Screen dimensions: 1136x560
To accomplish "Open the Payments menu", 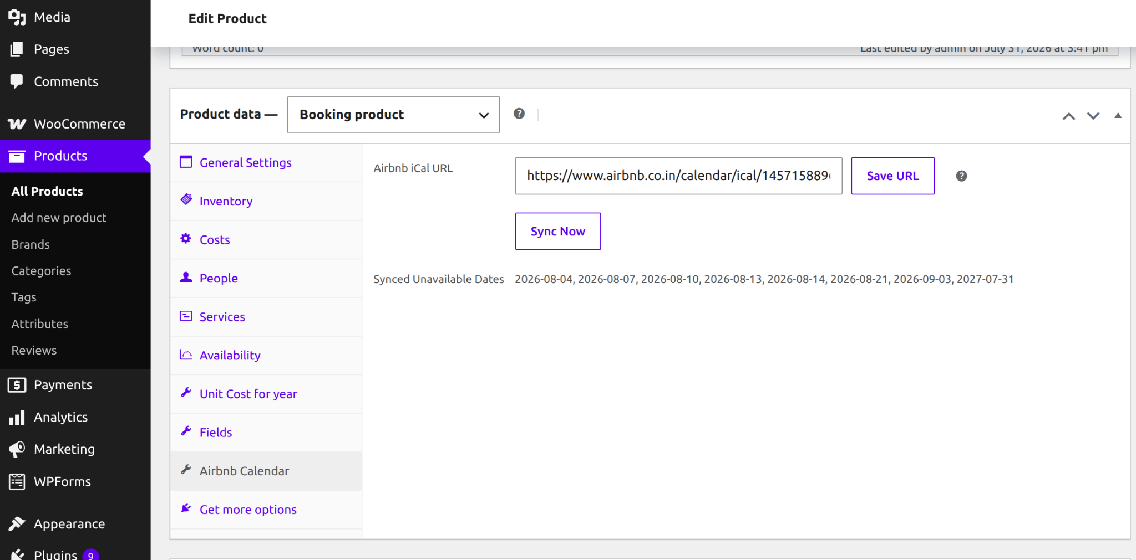I will coord(75,385).
